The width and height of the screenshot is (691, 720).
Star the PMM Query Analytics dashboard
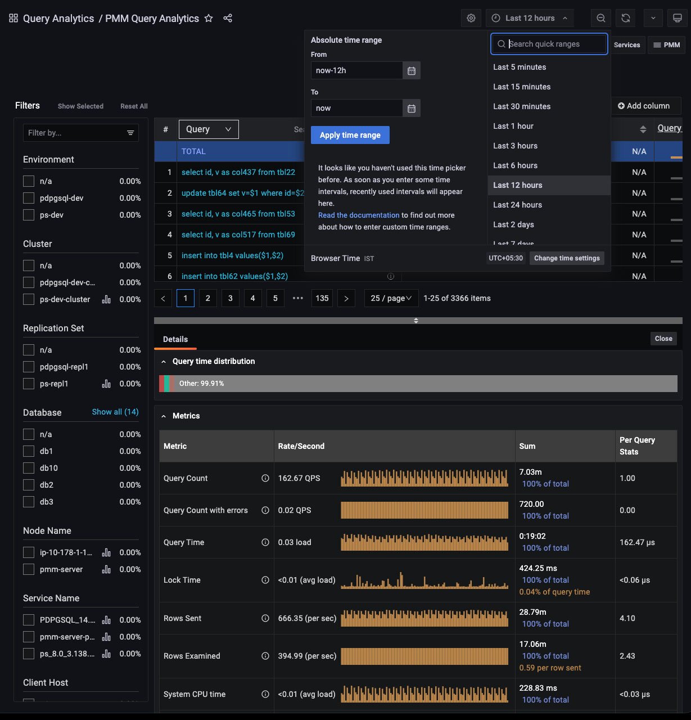[x=209, y=18]
